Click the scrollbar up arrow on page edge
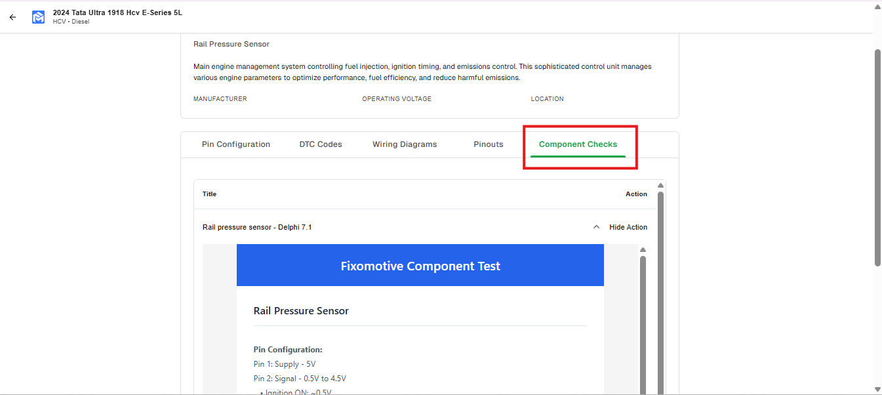 [x=877, y=5]
